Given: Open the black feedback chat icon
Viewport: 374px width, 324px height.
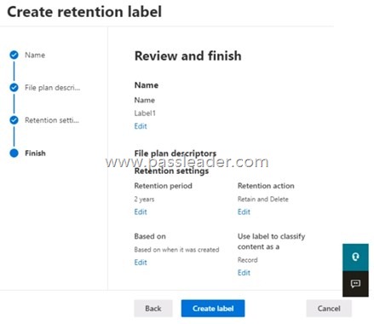Looking at the screenshot, I should 355,284.
